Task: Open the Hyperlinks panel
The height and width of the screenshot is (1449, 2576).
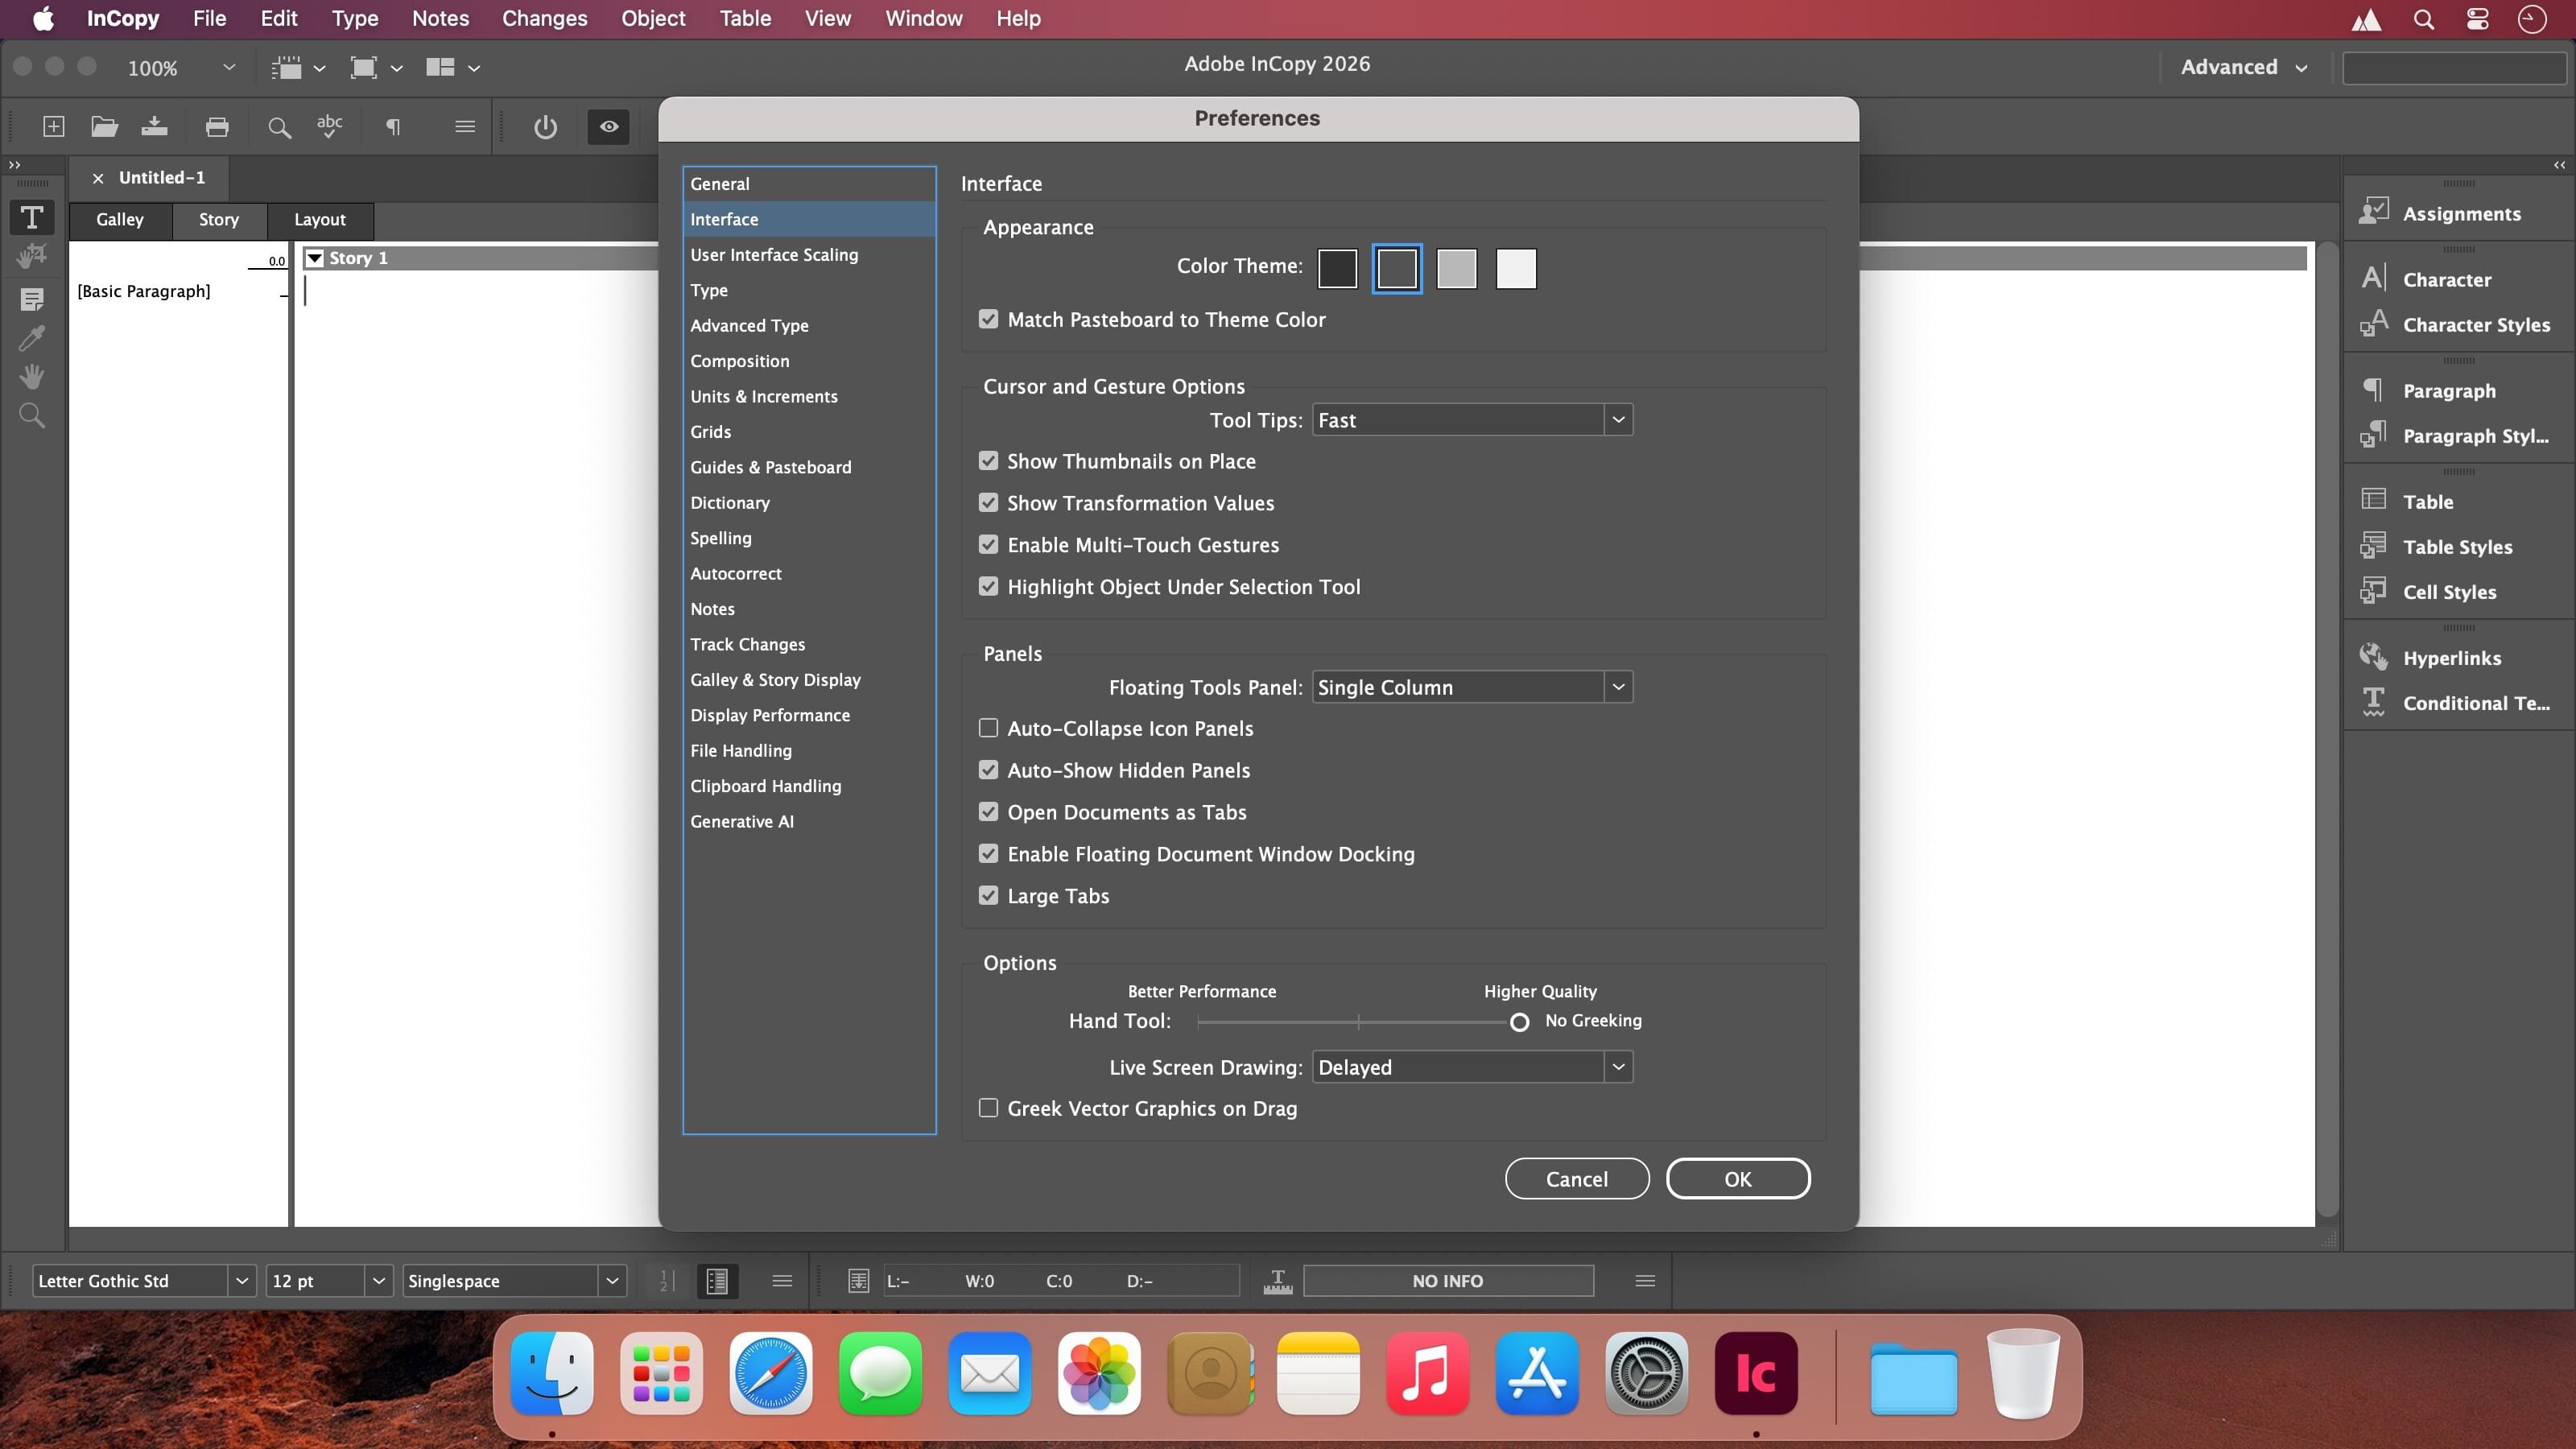Action: pyautogui.click(x=2451, y=658)
